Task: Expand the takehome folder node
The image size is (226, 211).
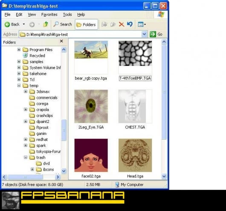Action: tap(19, 74)
